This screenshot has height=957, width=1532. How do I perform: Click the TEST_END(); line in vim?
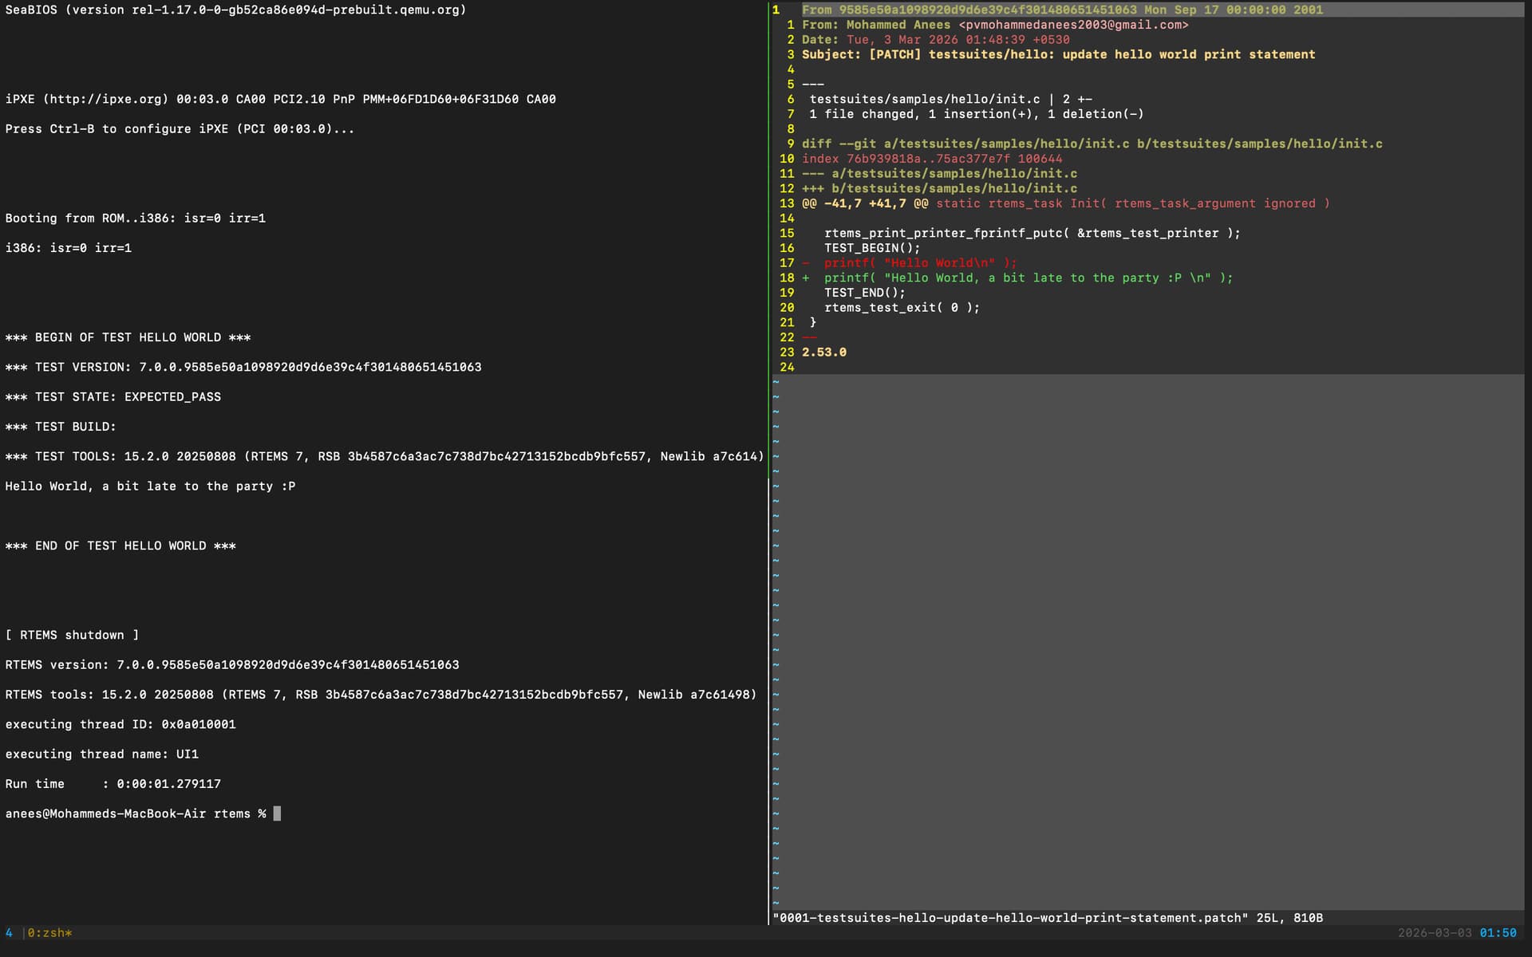864,293
